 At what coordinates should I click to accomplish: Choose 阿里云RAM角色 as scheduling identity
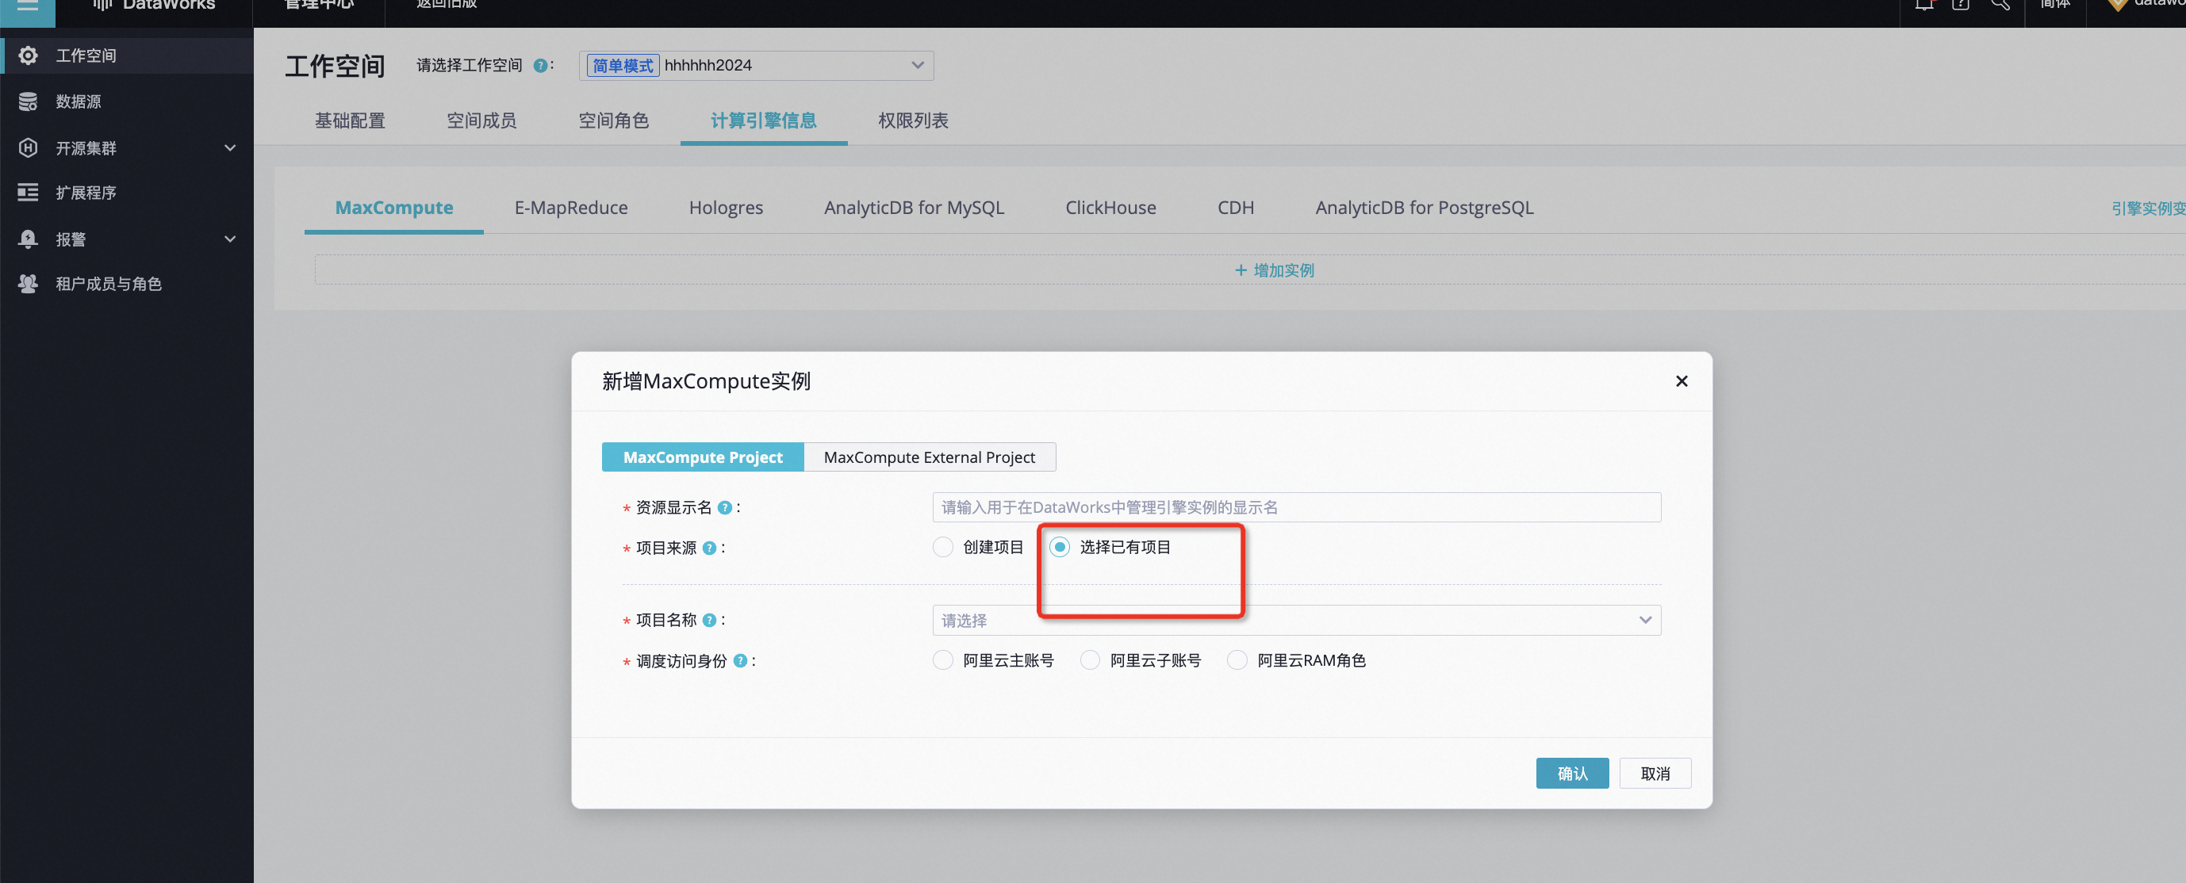coord(1237,660)
